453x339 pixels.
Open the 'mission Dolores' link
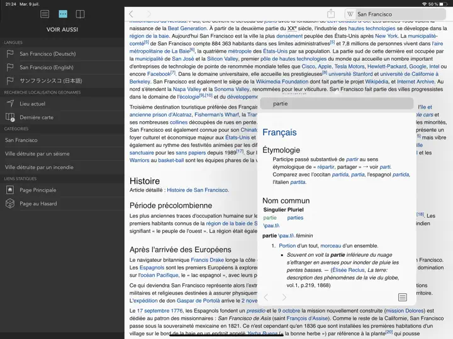coord(405,311)
